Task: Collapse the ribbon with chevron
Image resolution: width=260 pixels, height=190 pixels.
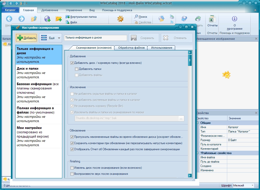Action: (x=255, y=10)
